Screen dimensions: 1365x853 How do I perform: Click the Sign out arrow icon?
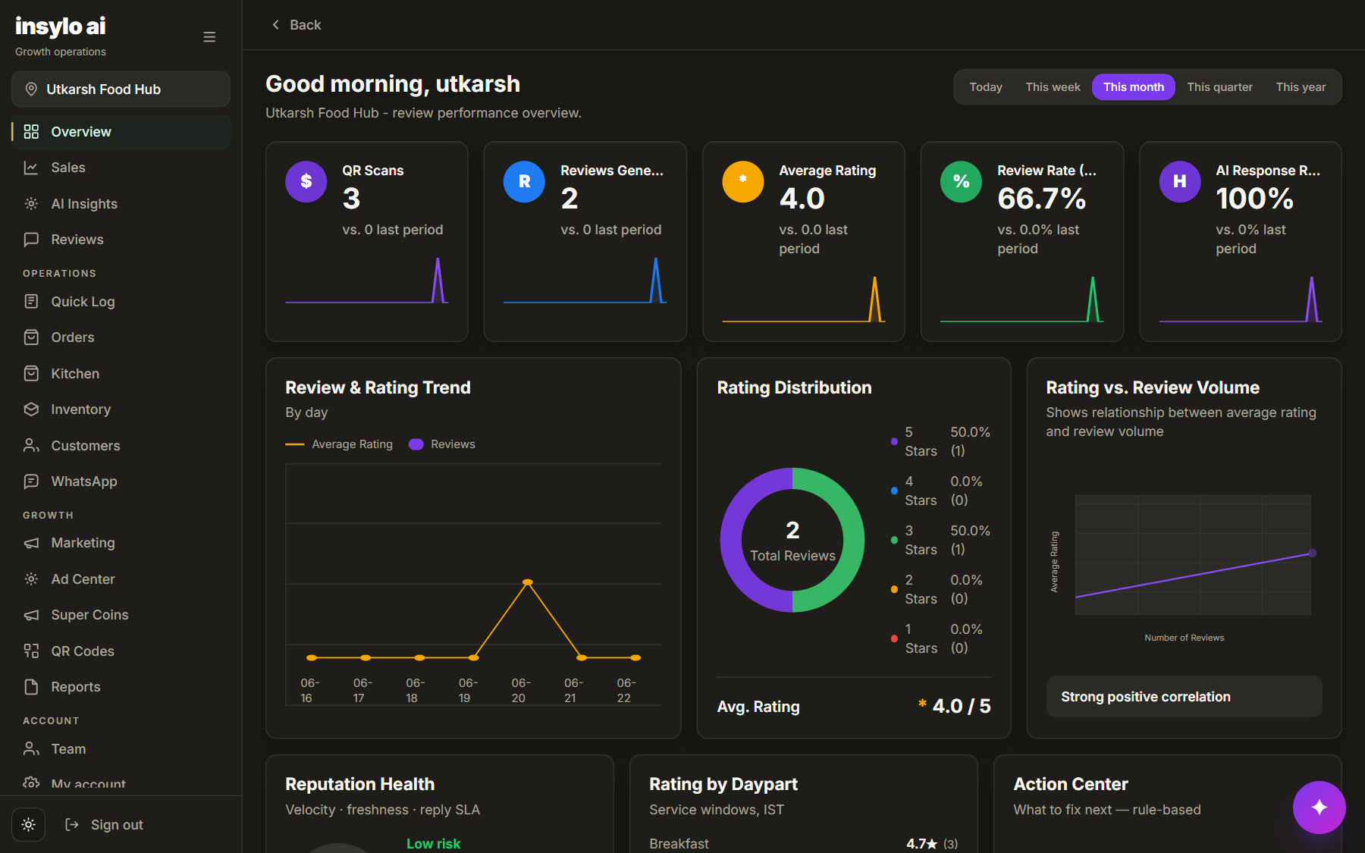[72, 825]
